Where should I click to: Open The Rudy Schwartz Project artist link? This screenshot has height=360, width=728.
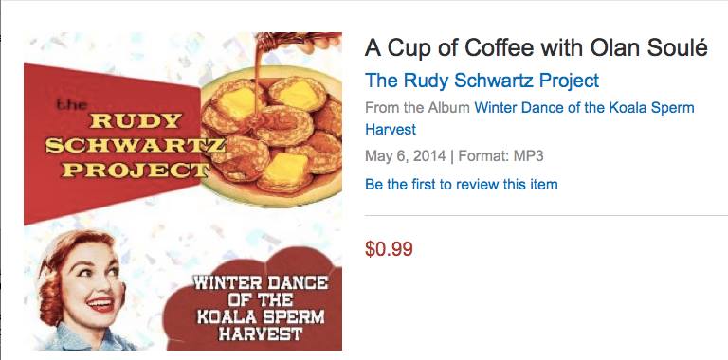tap(482, 81)
